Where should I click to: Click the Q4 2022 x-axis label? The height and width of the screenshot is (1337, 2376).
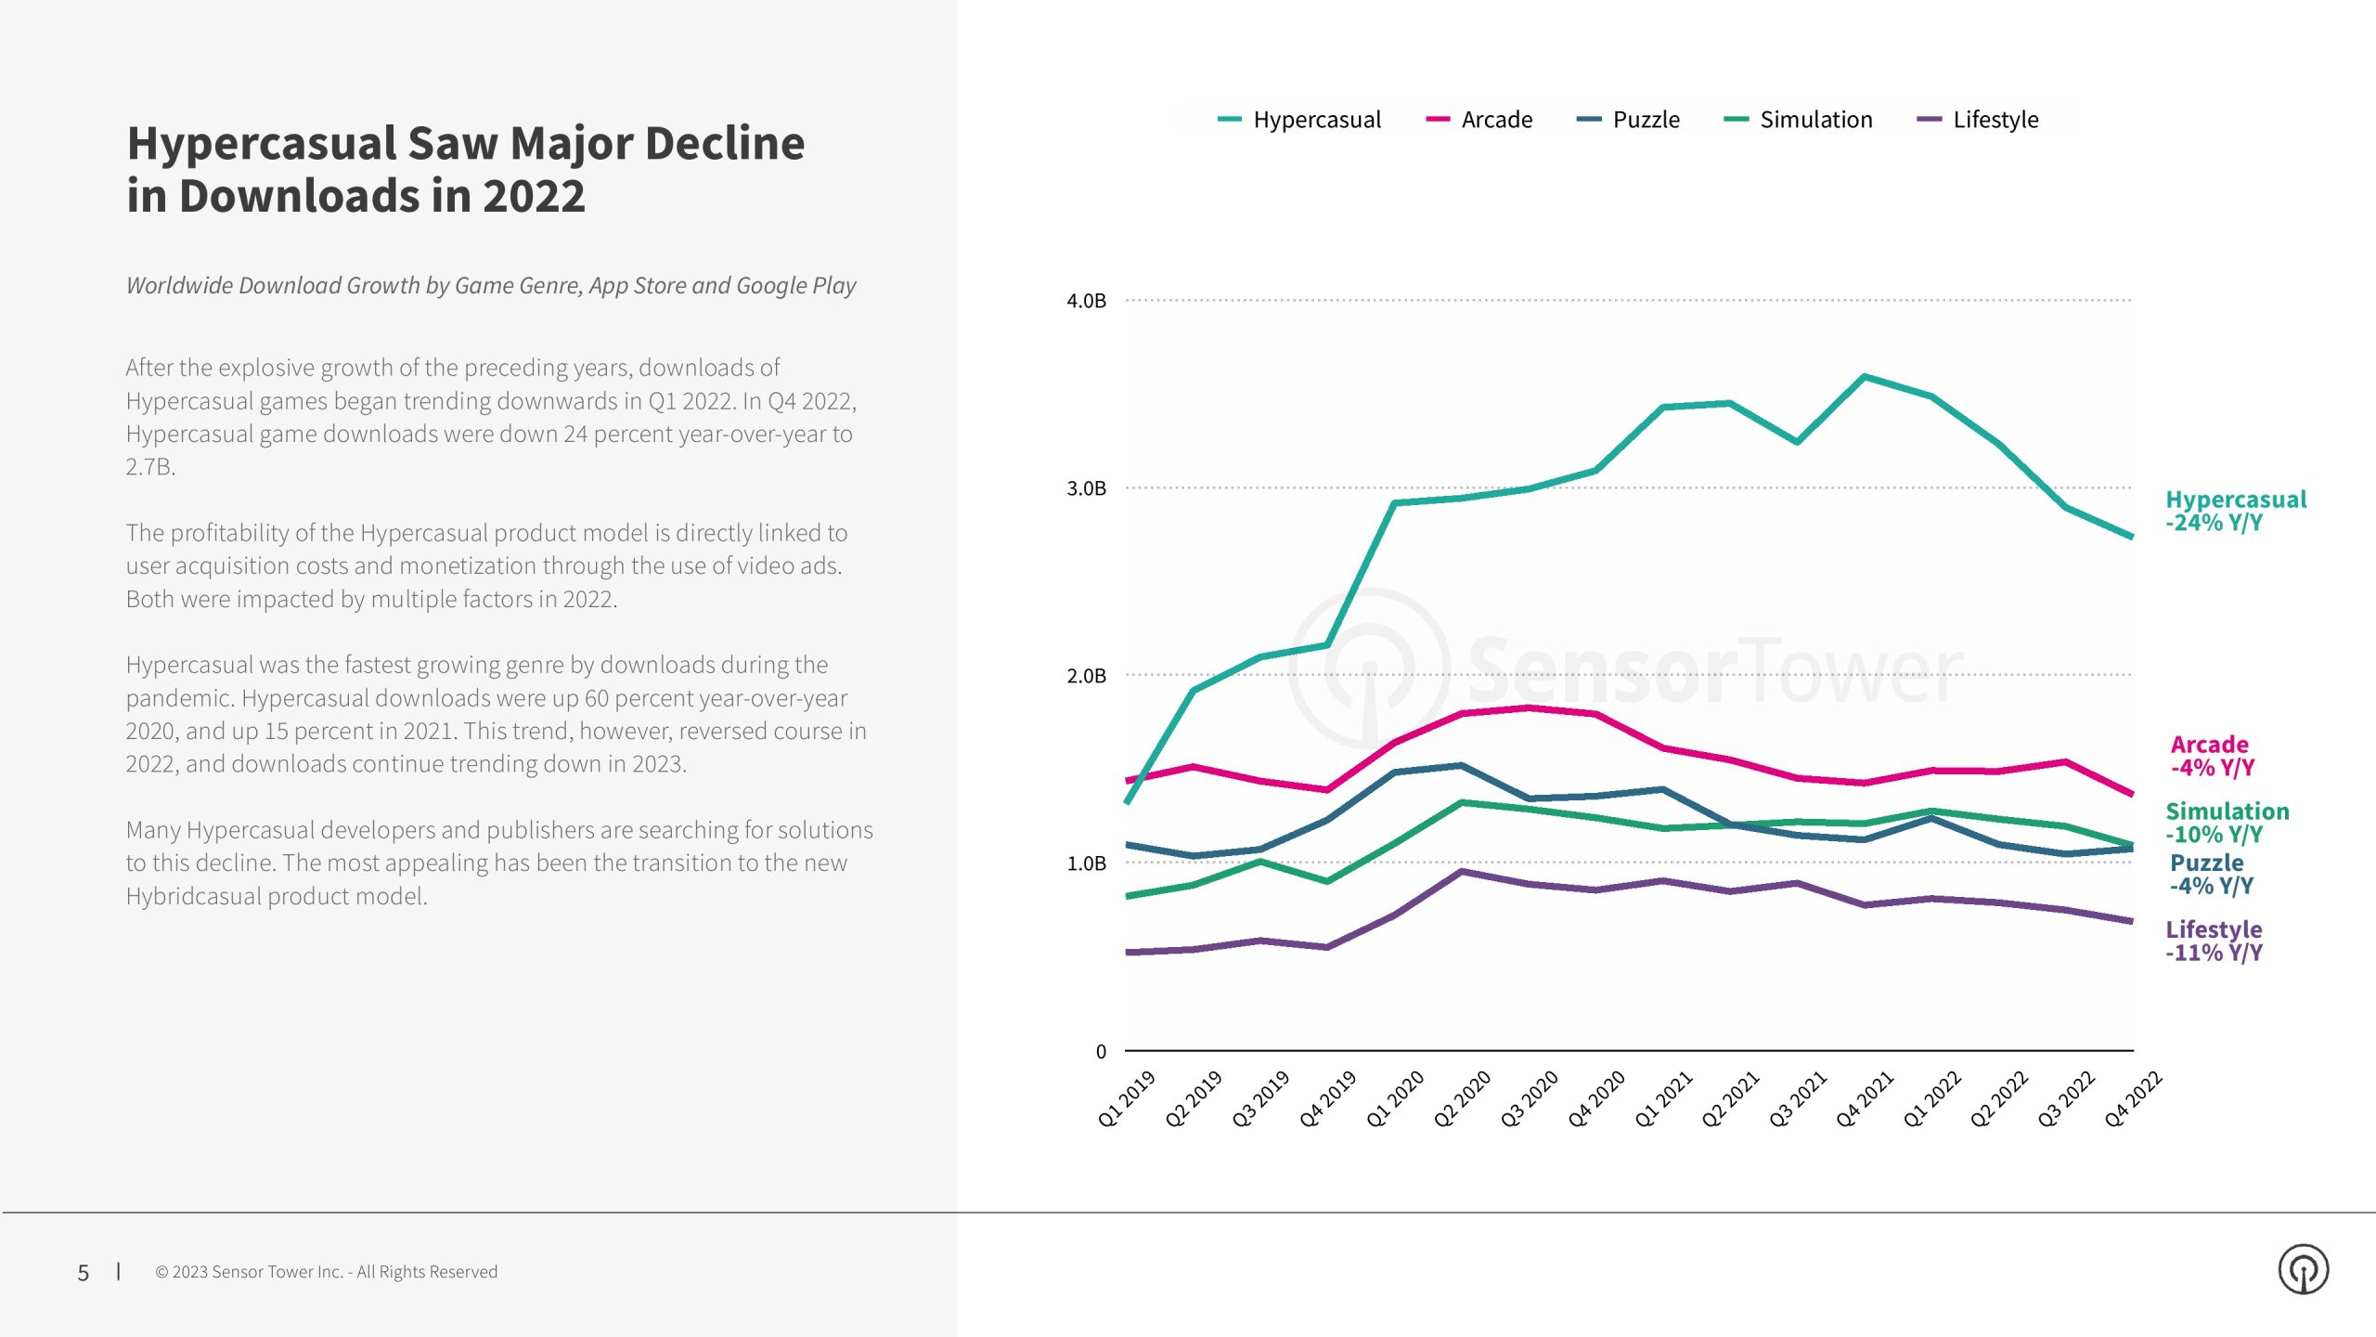point(2132,1099)
